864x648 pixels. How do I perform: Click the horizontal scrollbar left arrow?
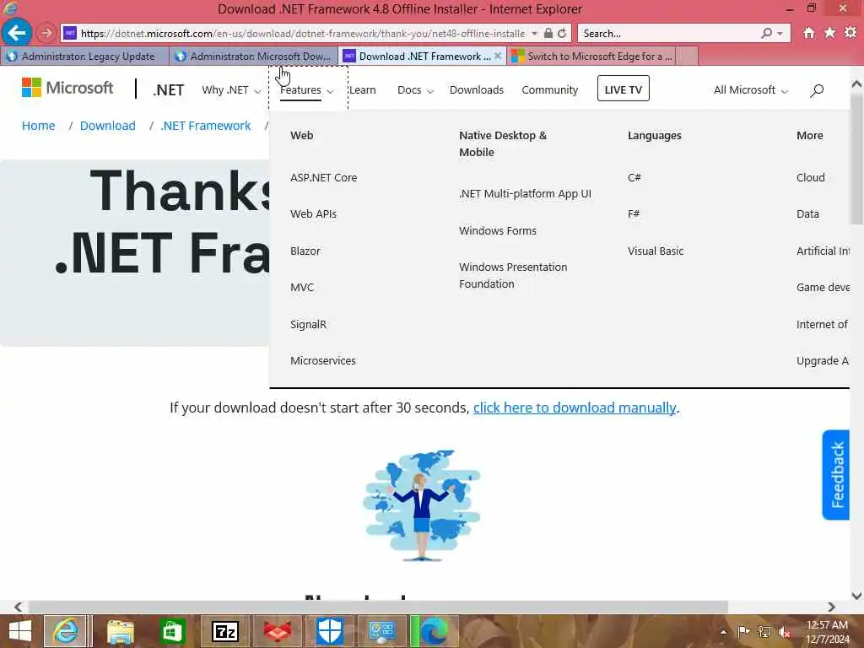click(x=18, y=607)
